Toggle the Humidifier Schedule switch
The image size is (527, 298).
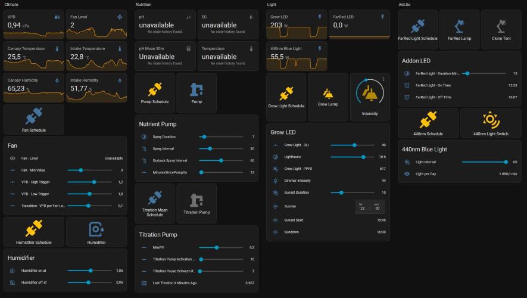[x=33, y=232]
